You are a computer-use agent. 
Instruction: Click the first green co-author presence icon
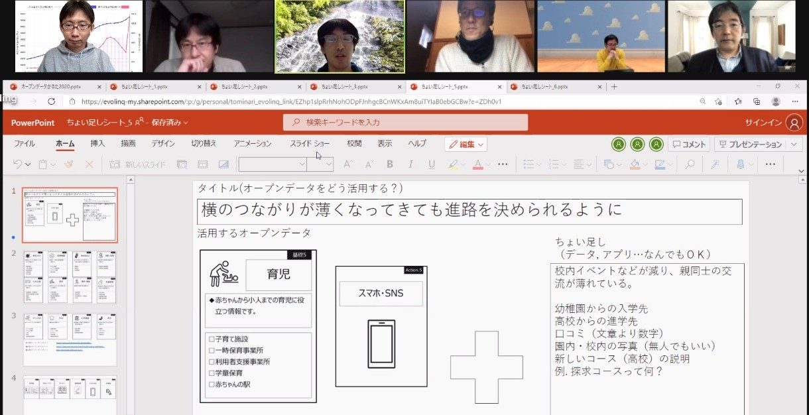[619, 145]
